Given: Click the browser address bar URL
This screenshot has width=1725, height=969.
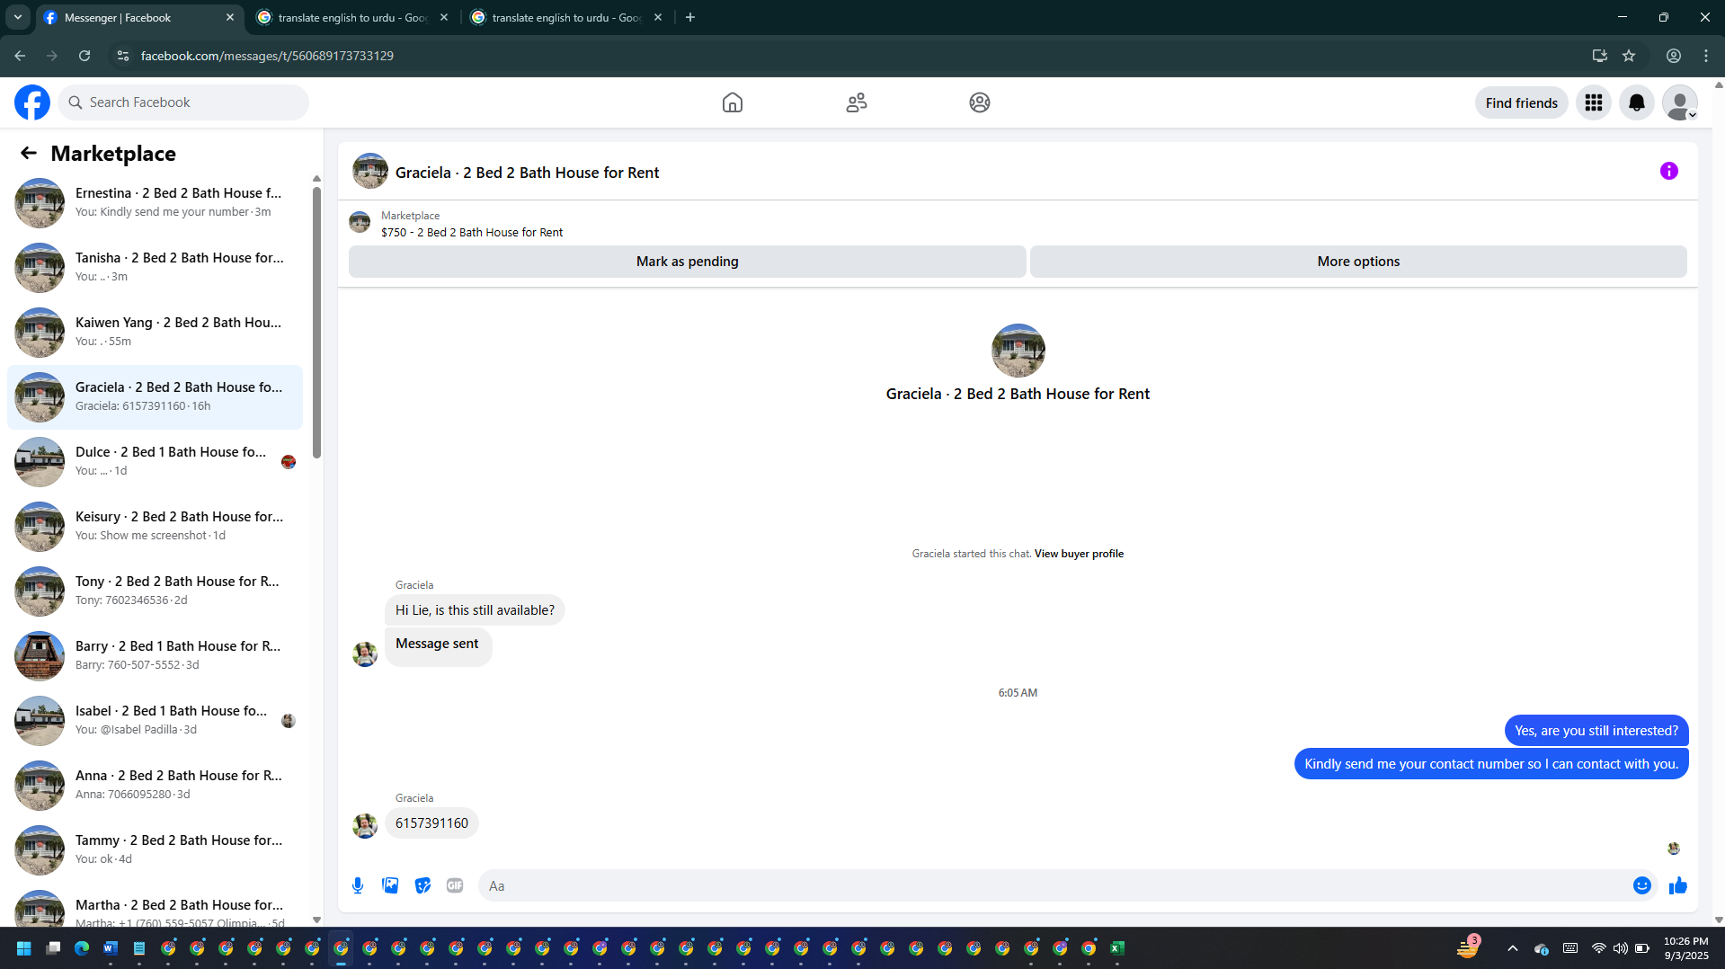Looking at the screenshot, I should pos(267,56).
